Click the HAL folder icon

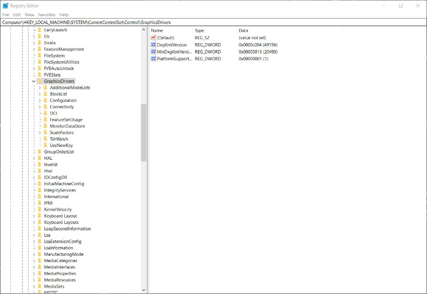pos(40,158)
